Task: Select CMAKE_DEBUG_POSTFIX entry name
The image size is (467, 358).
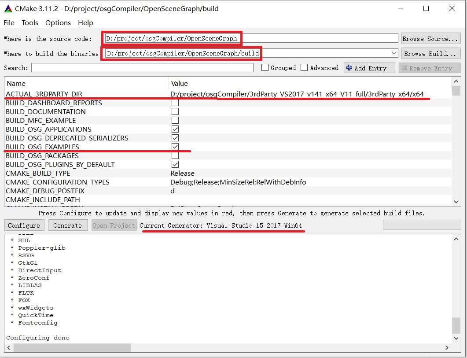Action: pyautogui.click(x=45, y=191)
